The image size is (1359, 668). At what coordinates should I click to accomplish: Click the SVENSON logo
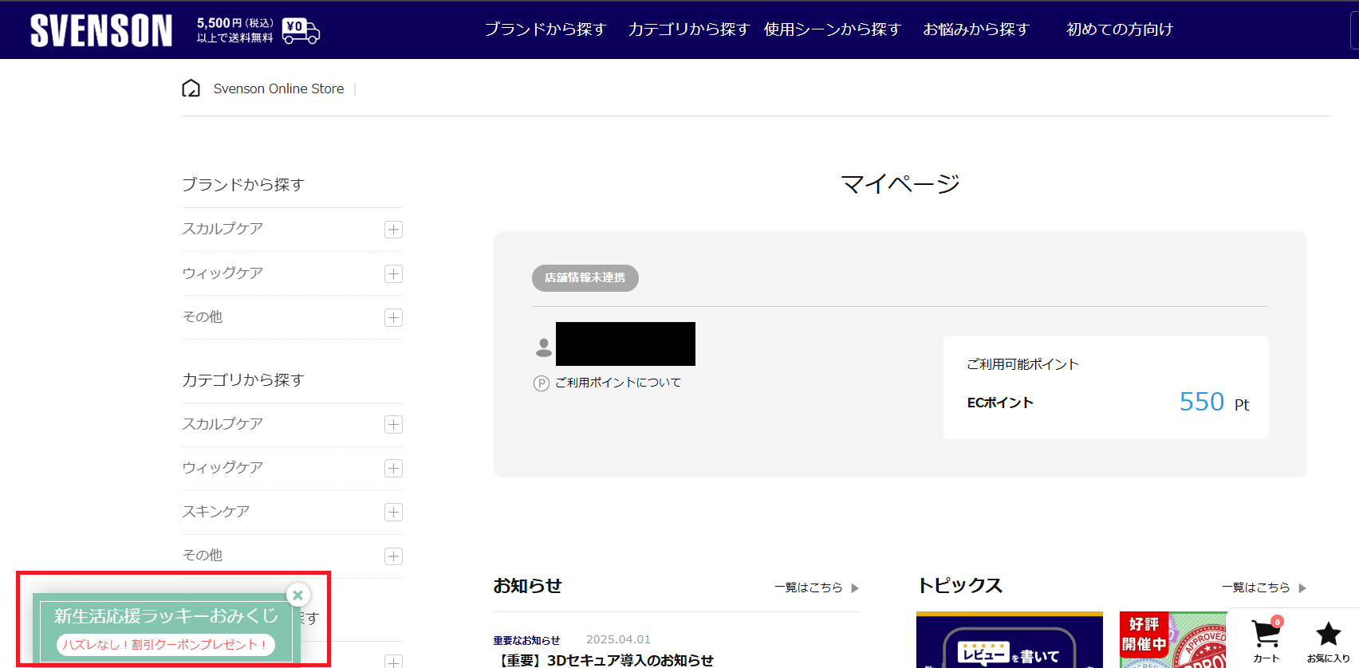pos(101,30)
